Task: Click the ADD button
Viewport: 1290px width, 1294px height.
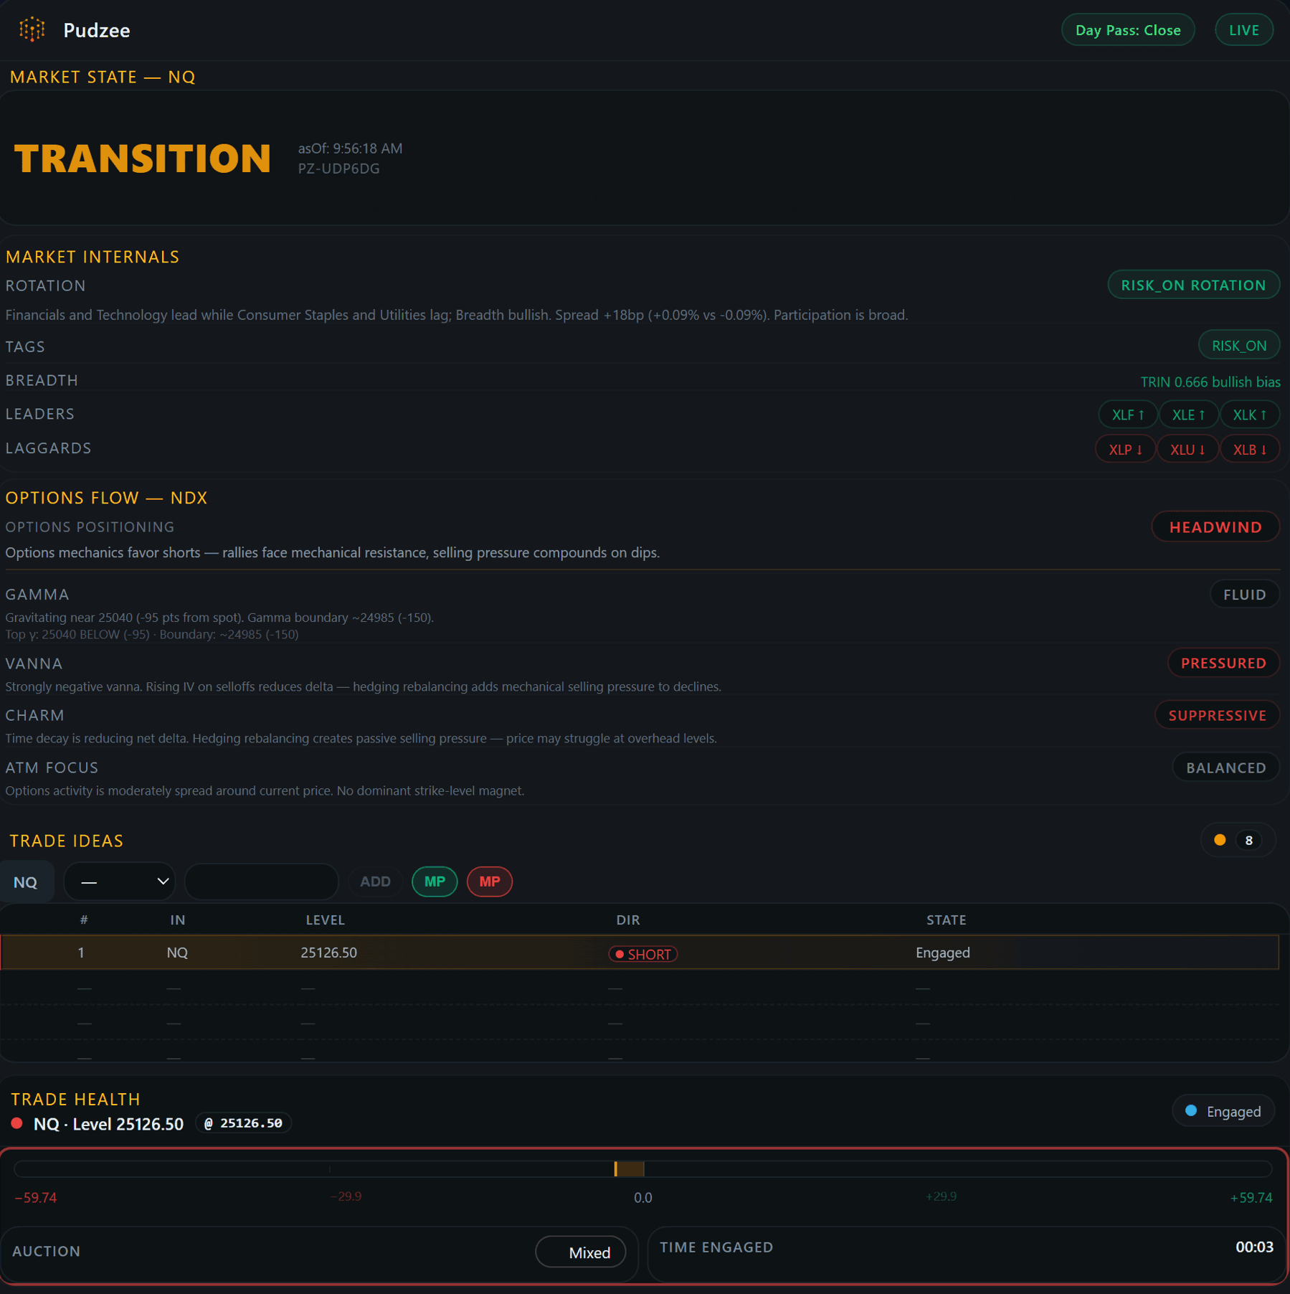Action: coord(374,881)
